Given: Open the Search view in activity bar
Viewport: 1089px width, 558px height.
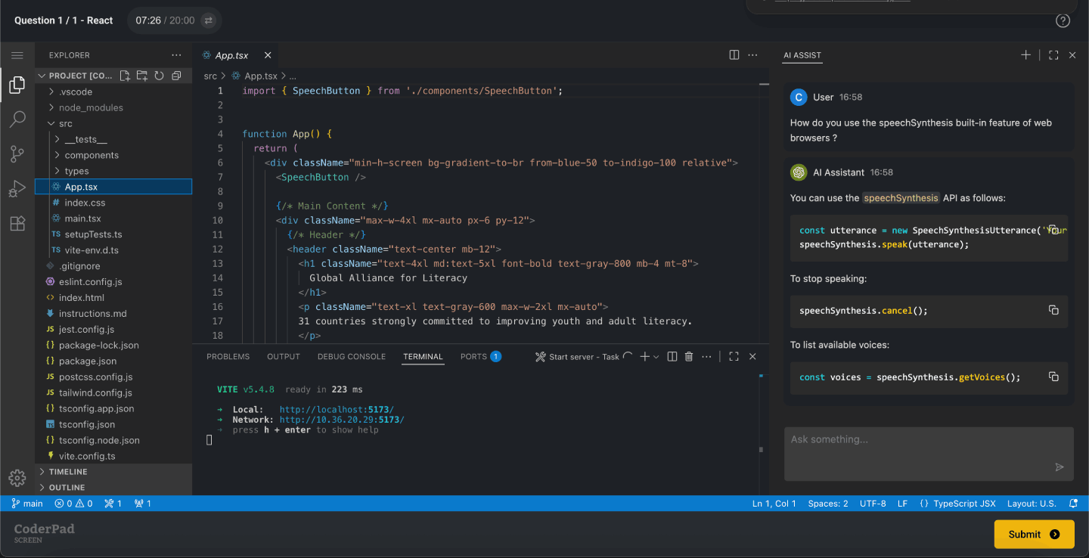Looking at the screenshot, I should [x=17, y=119].
